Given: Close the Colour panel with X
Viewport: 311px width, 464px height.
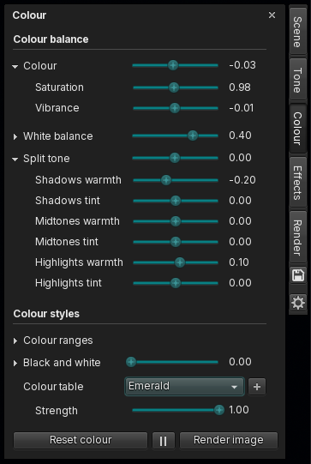Looking at the screenshot, I should (272, 15).
